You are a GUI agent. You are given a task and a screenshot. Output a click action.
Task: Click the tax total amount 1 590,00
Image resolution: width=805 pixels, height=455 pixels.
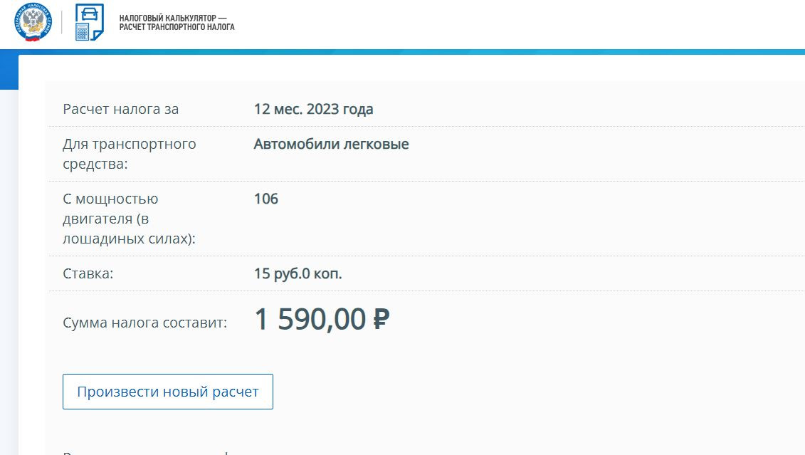[x=310, y=320]
